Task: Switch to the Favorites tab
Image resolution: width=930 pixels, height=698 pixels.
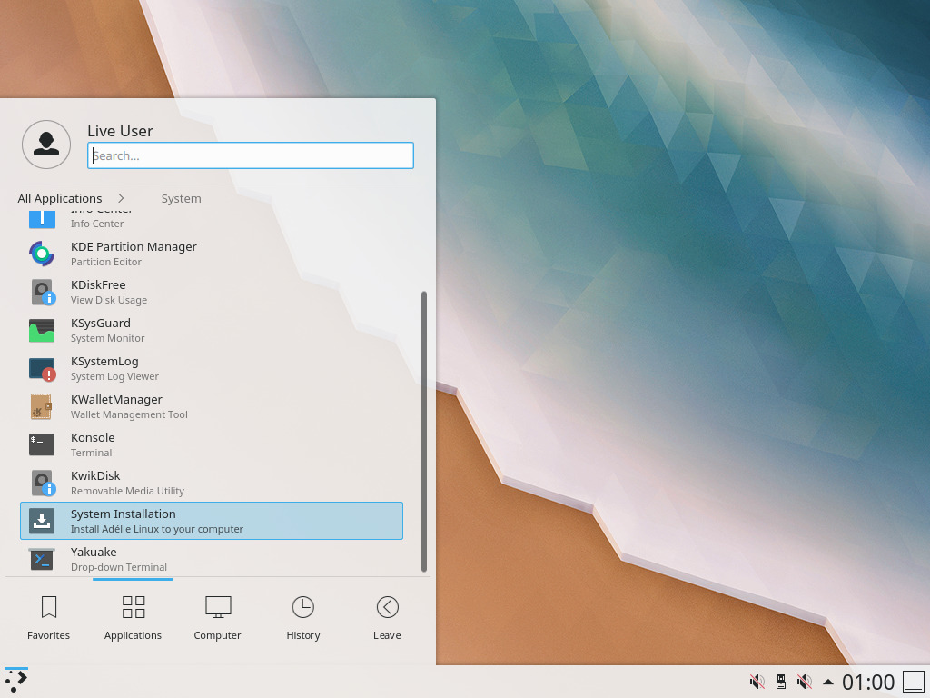Action: point(48,616)
